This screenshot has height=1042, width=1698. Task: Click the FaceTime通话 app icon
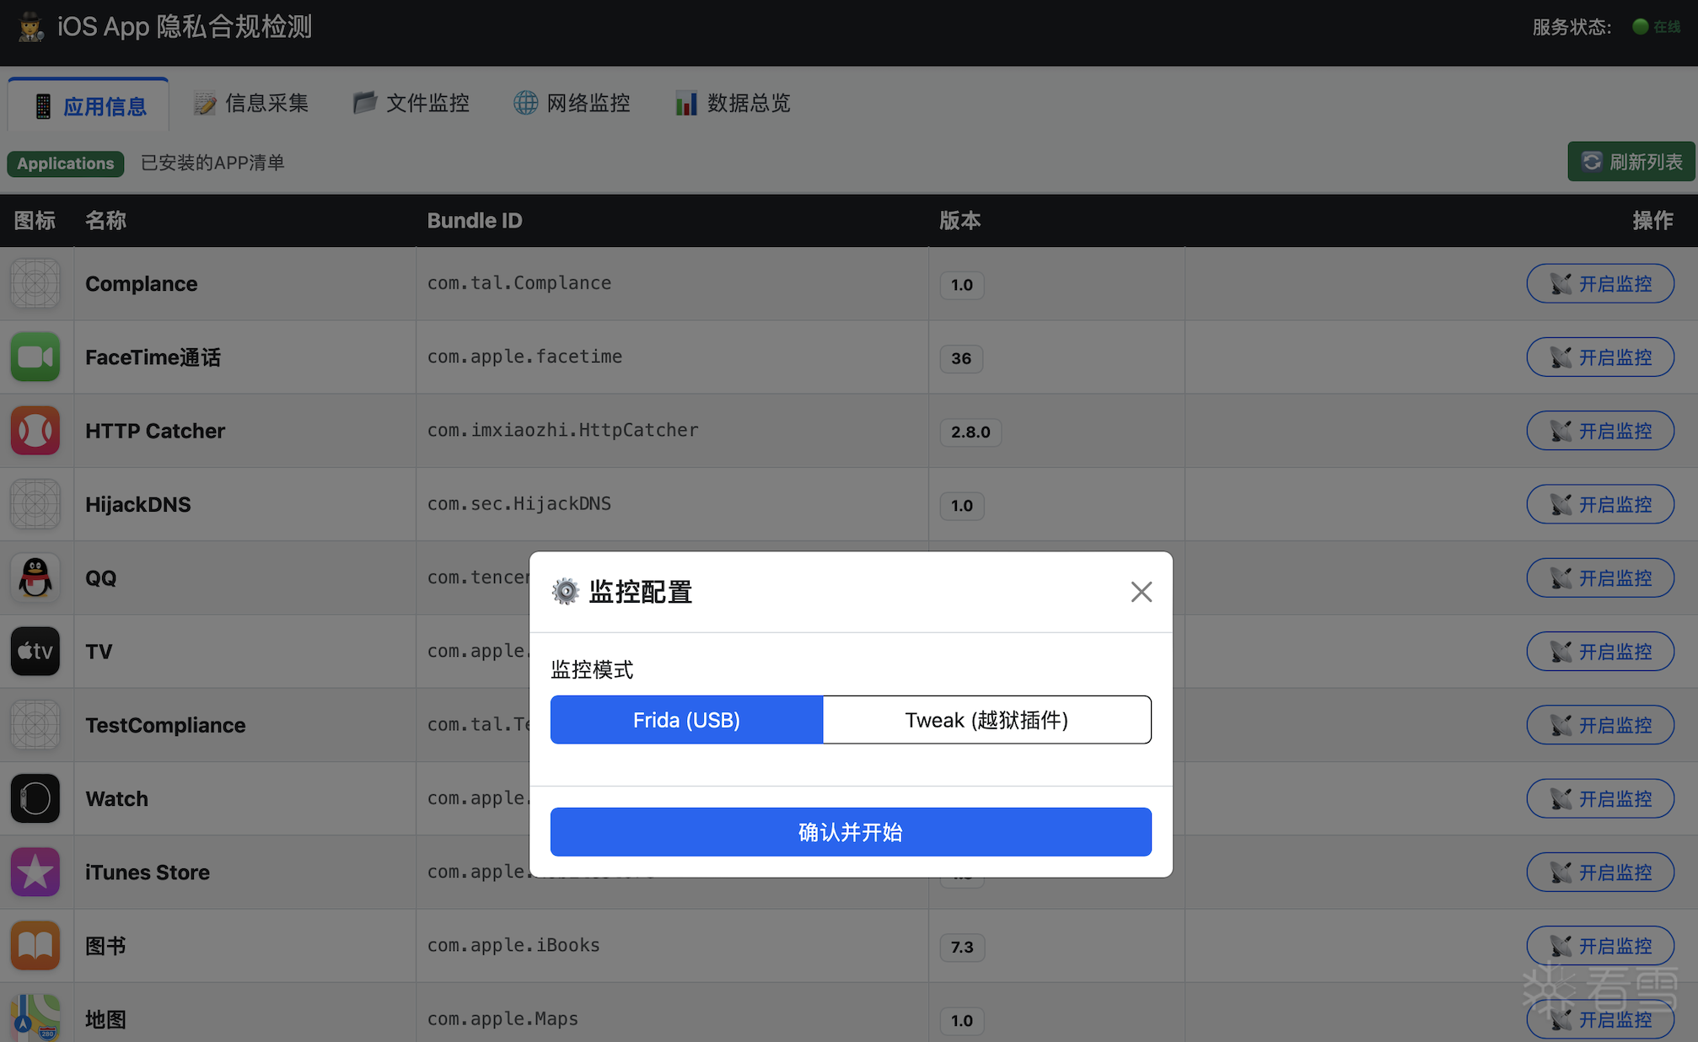[x=35, y=357]
